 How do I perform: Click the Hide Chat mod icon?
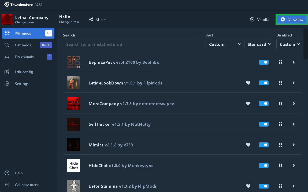[x=74, y=165]
